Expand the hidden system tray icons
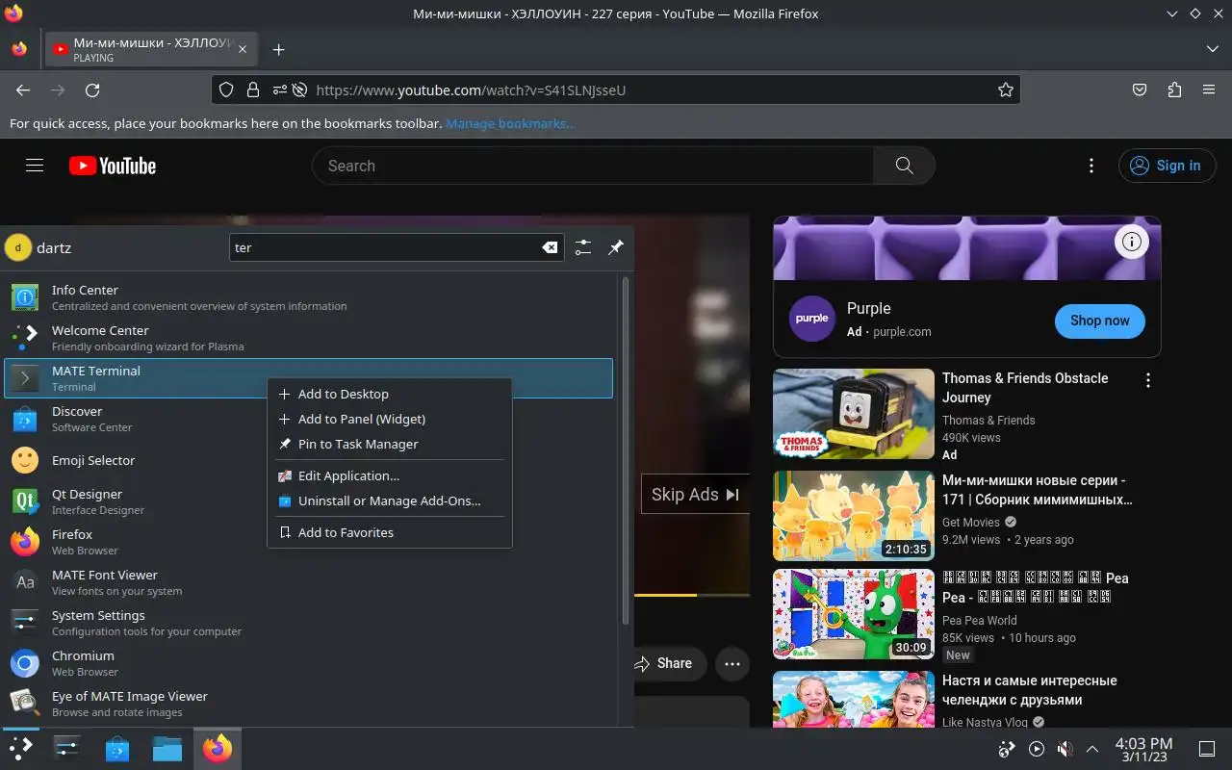 click(1092, 749)
